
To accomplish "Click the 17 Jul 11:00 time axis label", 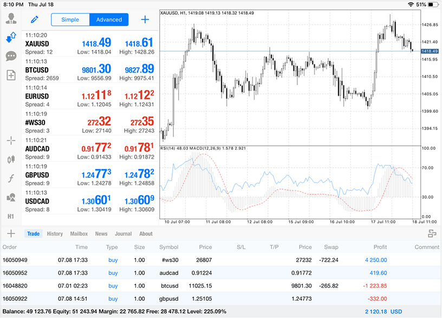I will tap(383, 222).
